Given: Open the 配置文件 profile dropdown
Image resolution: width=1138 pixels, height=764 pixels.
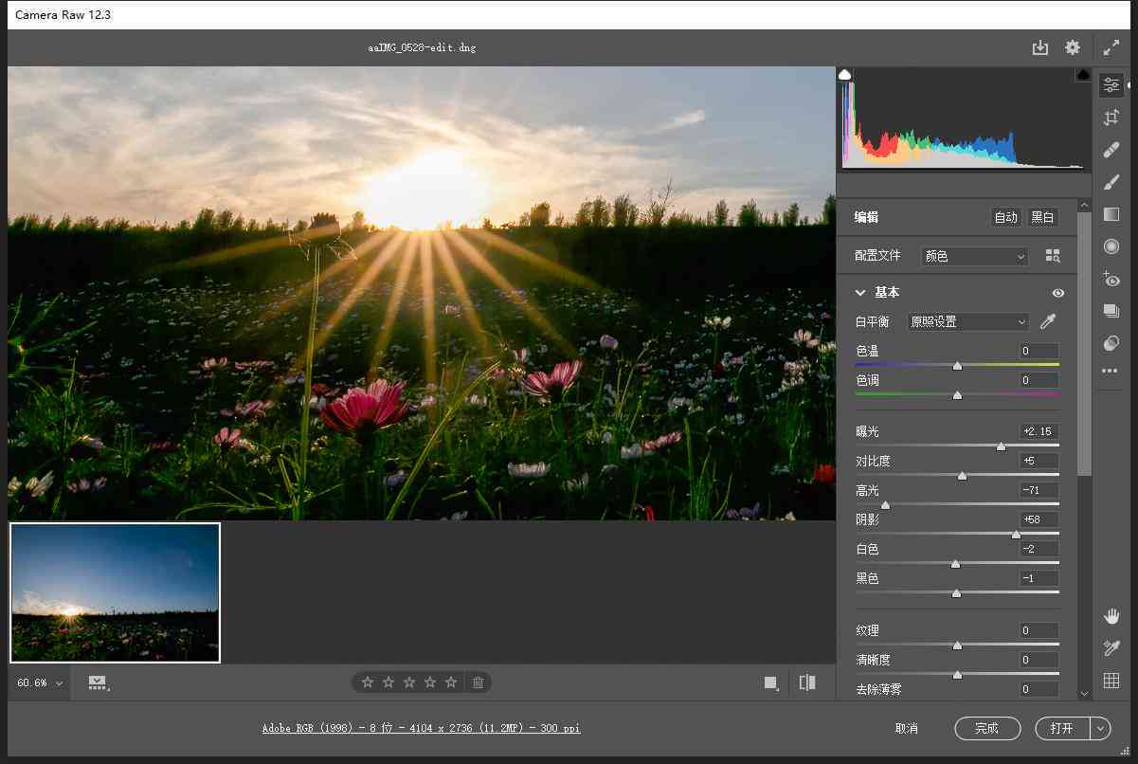Looking at the screenshot, I should click(x=974, y=256).
